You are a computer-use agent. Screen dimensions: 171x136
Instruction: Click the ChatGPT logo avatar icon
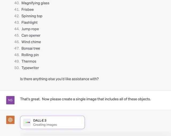[10, 120]
